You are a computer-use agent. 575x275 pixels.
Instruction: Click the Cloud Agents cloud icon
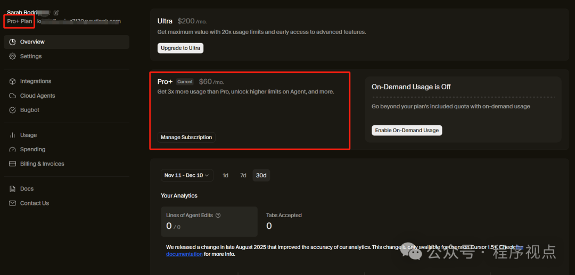(12, 96)
